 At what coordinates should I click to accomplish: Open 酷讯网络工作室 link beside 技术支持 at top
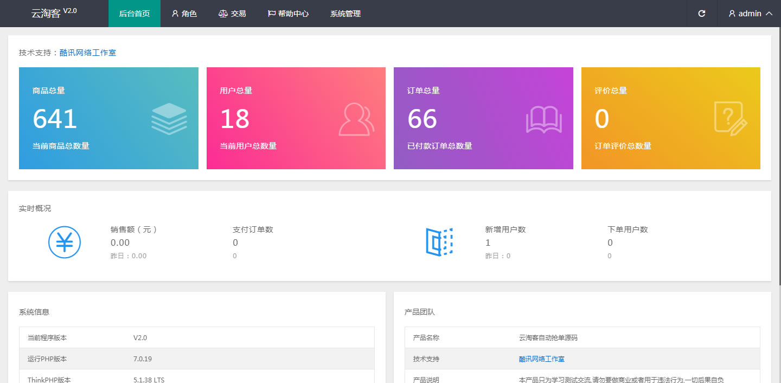click(x=88, y=53)
